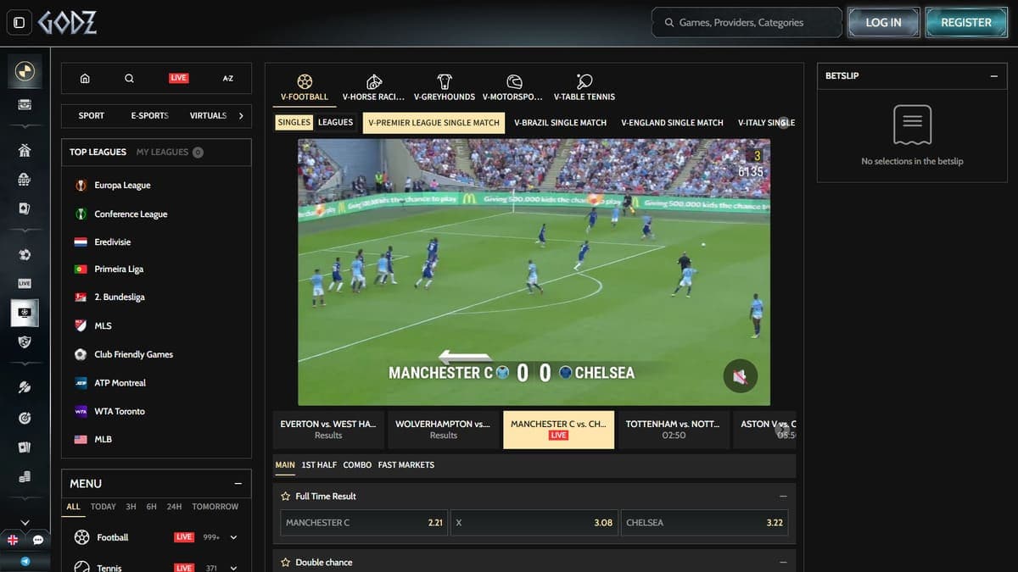This screenshot has height=572, width=1018.
Task: Select the V-Greyhounds icon
Action: coord(445,81)
